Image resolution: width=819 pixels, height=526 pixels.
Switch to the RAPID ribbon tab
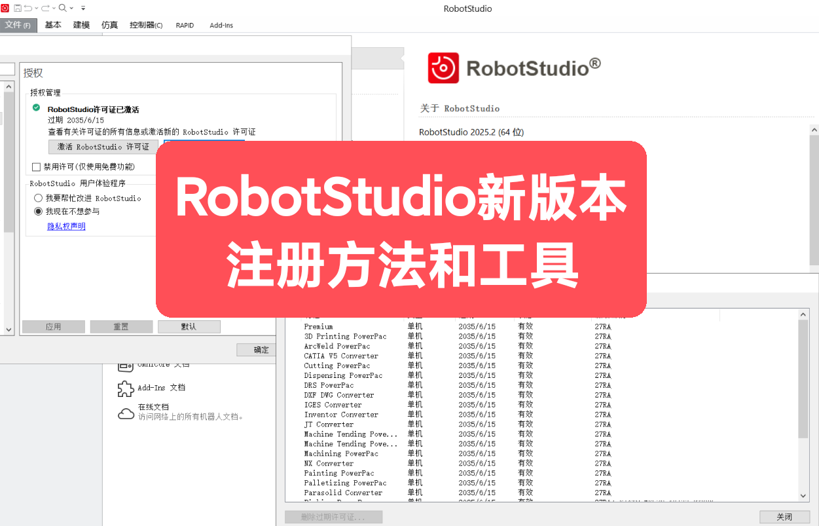[x=185, y=25]
